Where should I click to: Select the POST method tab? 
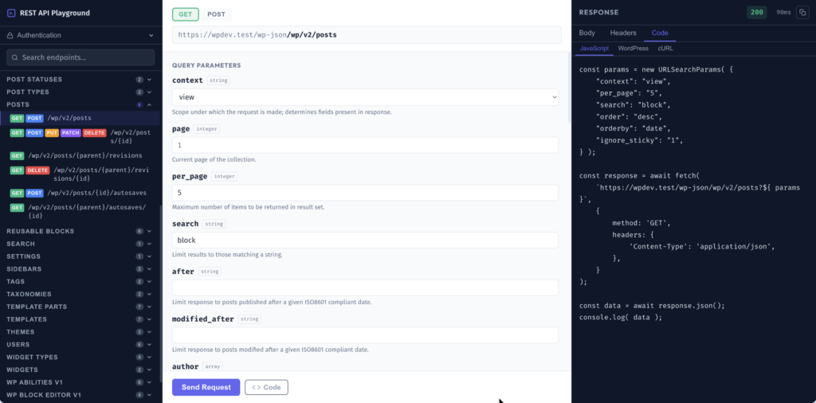[216, 14]
